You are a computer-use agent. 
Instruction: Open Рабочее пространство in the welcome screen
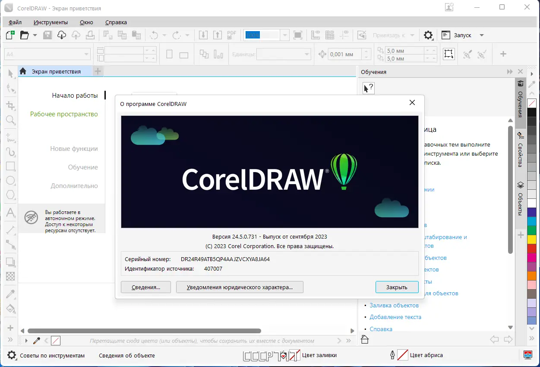click(x=64, y=114)
